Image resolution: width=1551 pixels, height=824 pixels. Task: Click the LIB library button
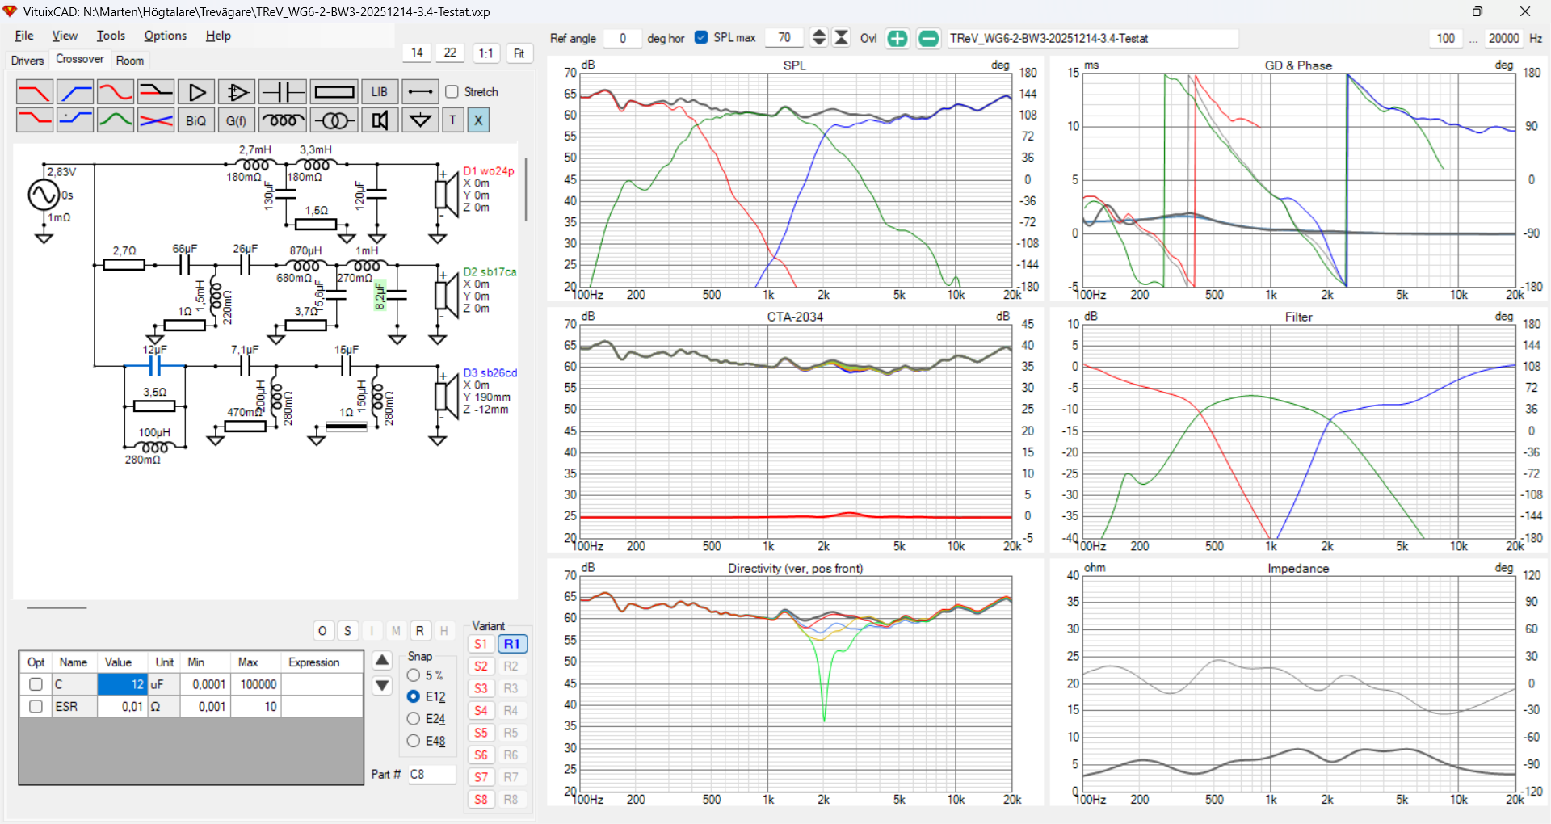pos(380,92)
